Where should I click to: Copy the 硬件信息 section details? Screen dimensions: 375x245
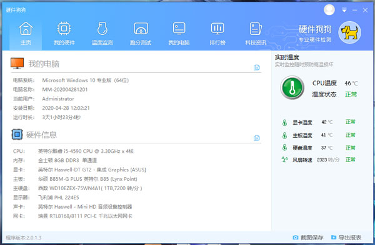[257, 138]
